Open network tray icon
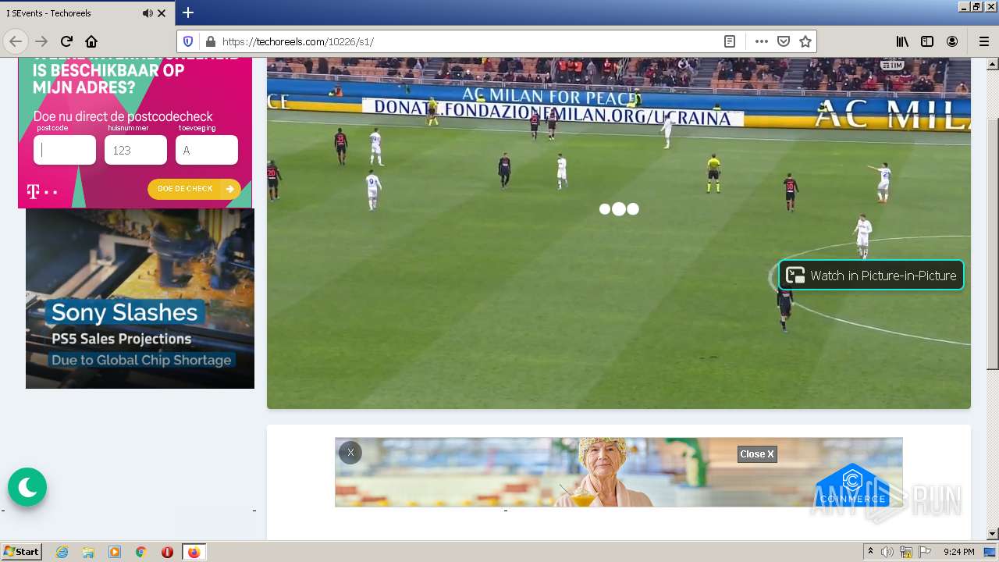 point(906,552)
